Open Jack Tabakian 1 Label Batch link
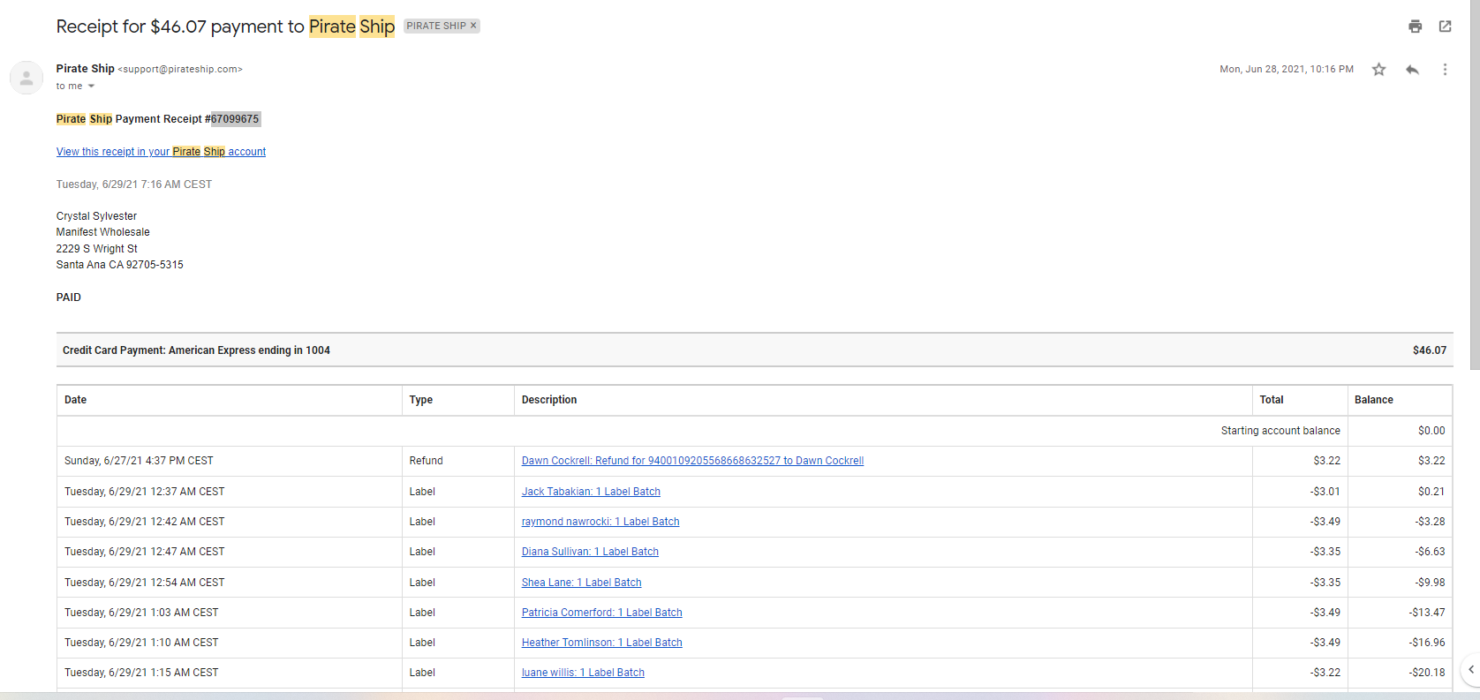 point(591,492)
